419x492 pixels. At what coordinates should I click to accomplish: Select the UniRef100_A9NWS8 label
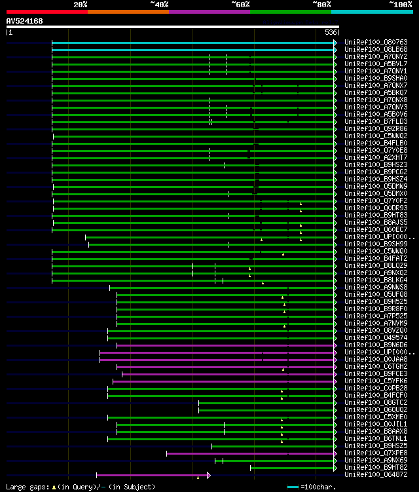[x=376, y=288]
